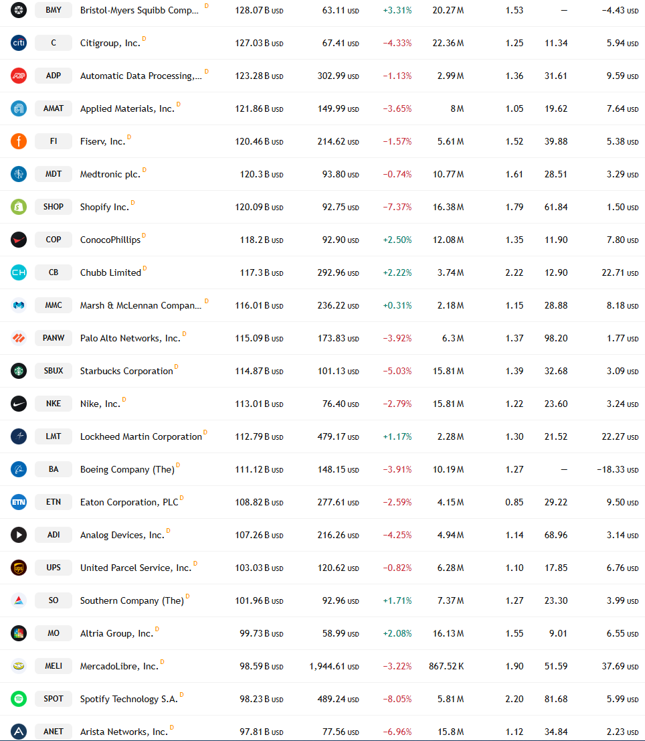Click the Medtronic logo icon
Image resolution: width=645 pixels, height=741 pixels.
(x=19, y=174)
